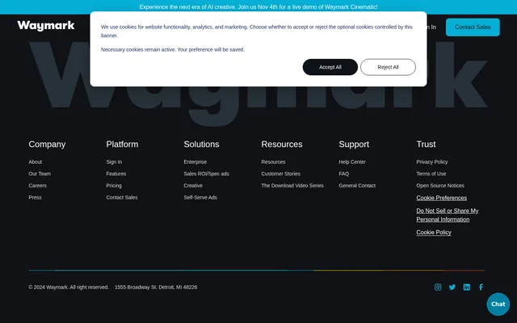The image size is (517, 323).
Task: Open Cookie Preferences
Action: point(442,198)
